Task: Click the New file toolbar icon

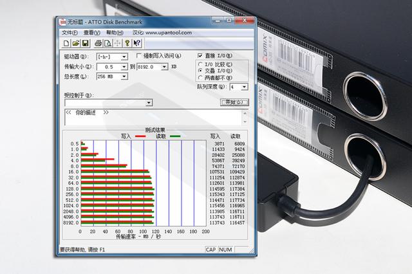Action: pyautogui.click(x=66, y=43)
